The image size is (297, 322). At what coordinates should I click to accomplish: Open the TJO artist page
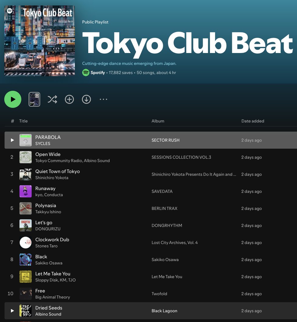[x=72, y=280]
